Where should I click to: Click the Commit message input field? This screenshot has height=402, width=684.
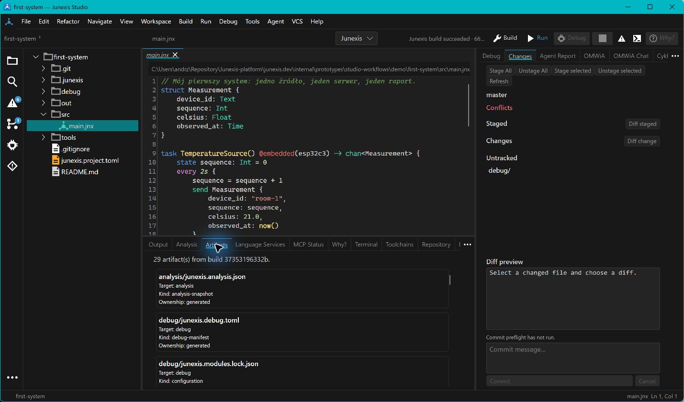tap(573, 357)
